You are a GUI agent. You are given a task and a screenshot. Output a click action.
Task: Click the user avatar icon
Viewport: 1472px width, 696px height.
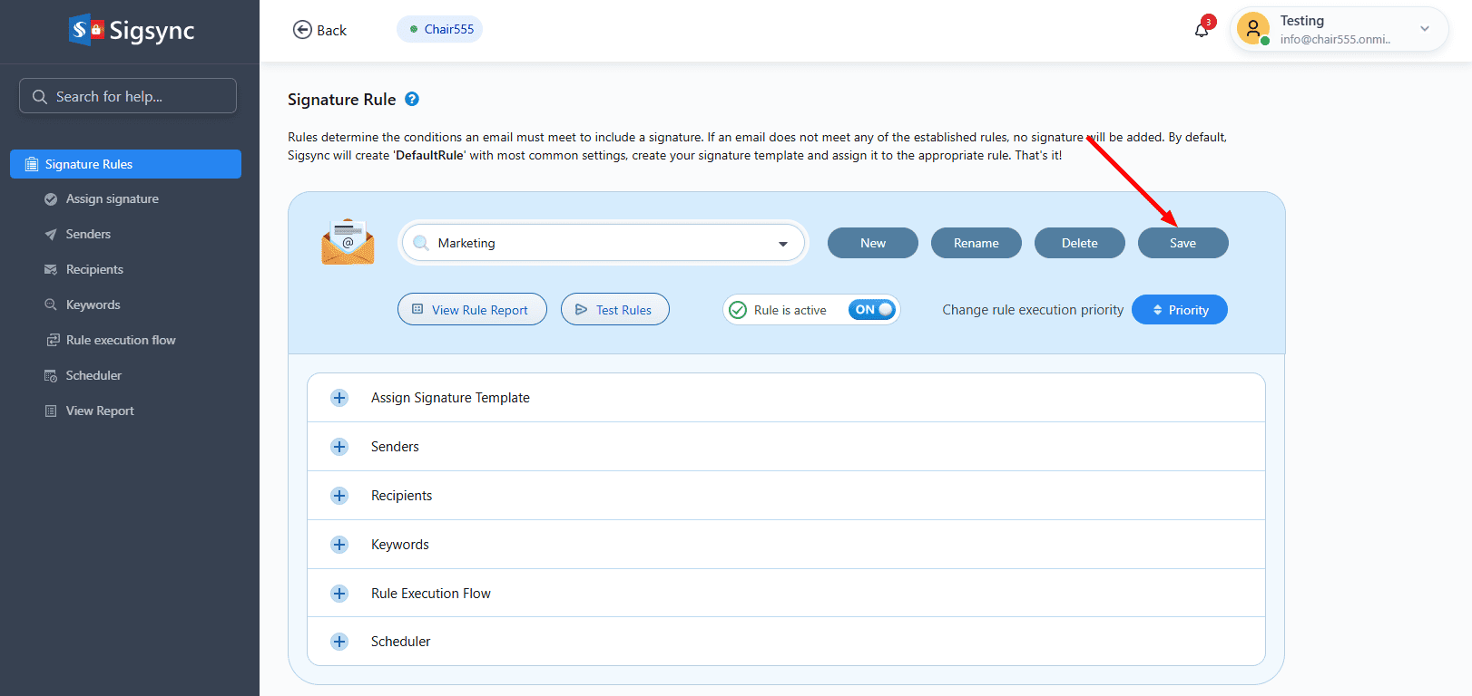click(1252, 29)
